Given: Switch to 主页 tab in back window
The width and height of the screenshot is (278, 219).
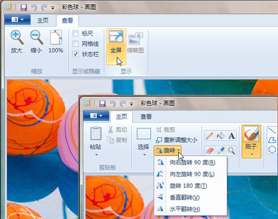Looking at the screenshot, I should click(43, 20).
